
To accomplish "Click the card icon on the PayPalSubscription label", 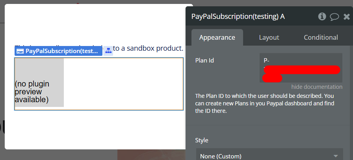I will (20, 51).
